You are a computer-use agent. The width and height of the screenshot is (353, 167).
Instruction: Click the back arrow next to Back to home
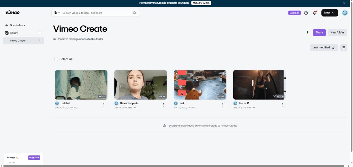6,25
